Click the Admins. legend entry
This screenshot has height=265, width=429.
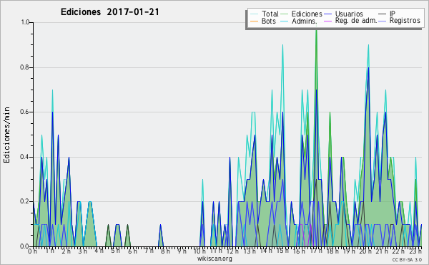point(299,21)
